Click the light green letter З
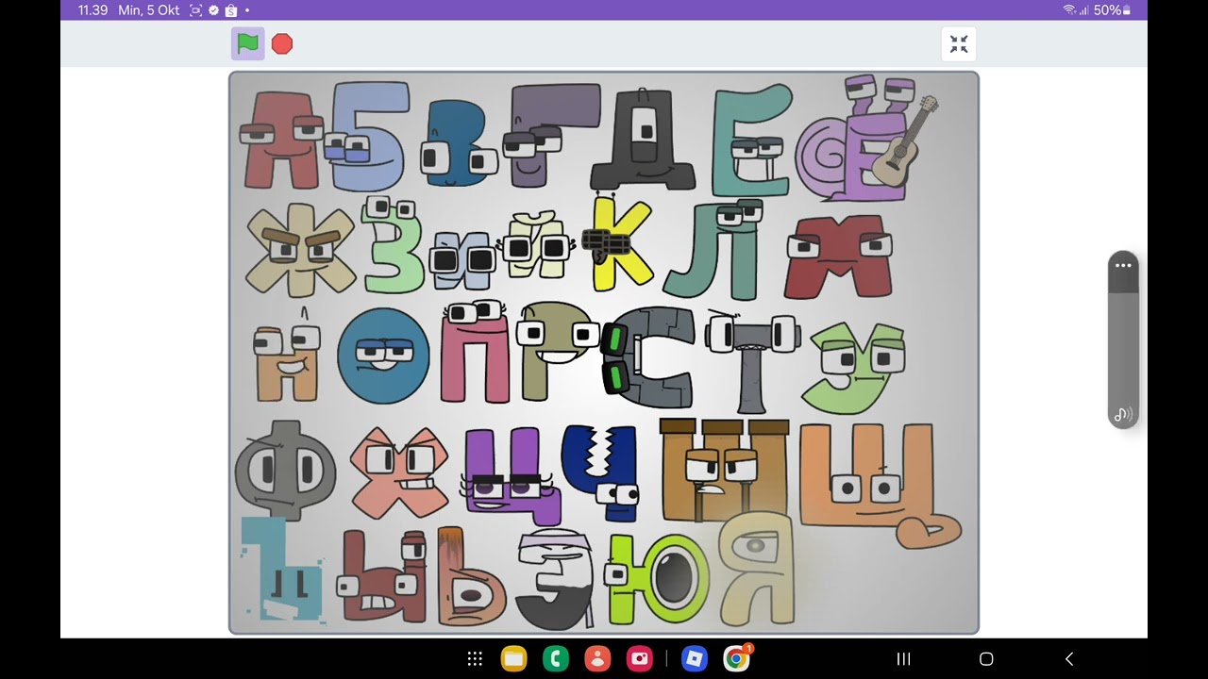This screenshot has width=1208, height=679. (x=393, y=245)
